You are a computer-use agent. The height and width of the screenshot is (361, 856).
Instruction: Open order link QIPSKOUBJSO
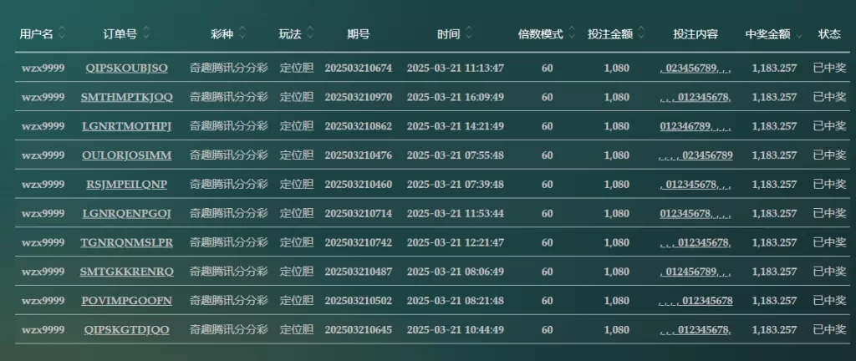tap(127, 69)
